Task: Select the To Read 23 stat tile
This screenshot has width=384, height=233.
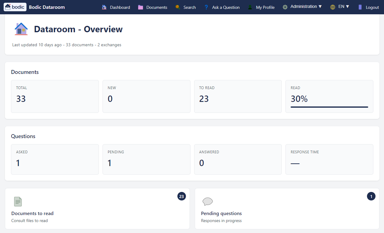Action: point(238,96)
